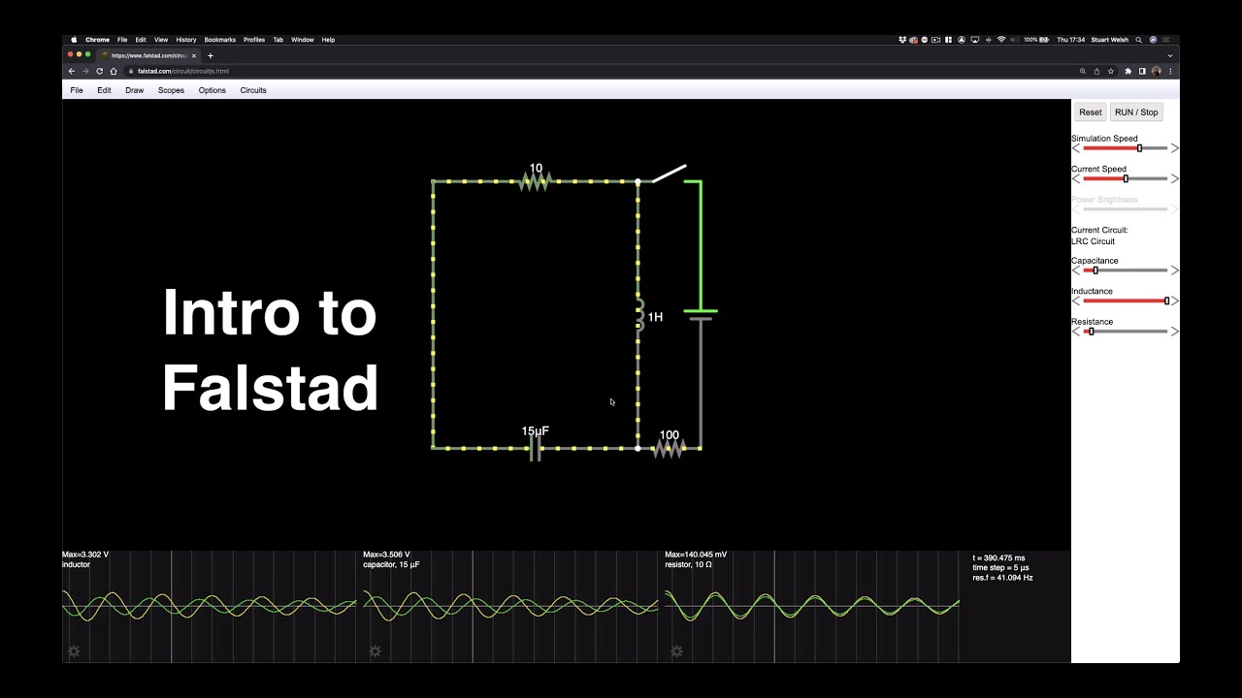Open settings gear of resistor scope
This screenshot has height=698, width=1242.
coord(676,651)
